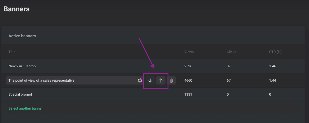
Task: Click the Views column header
Action: click(189, 52)
